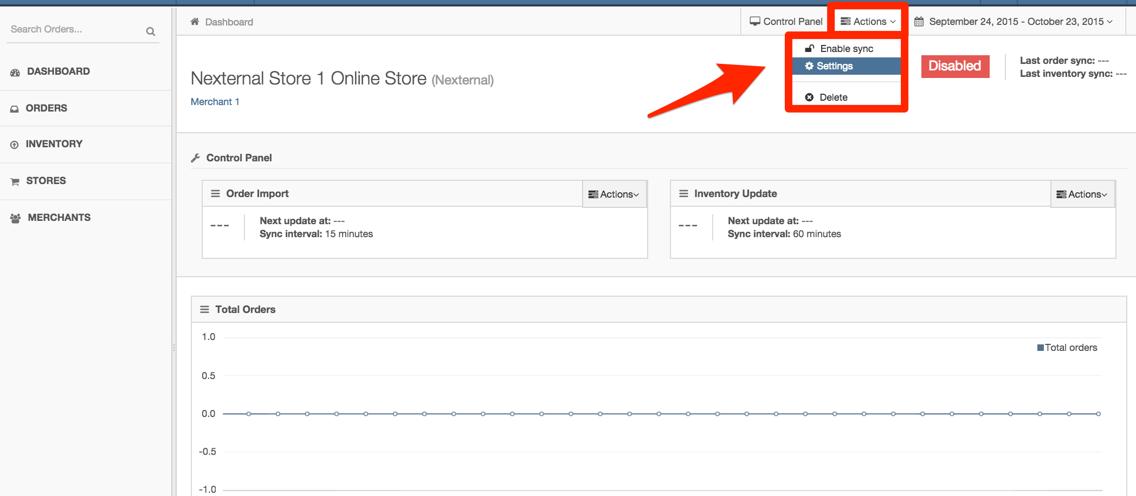
Task: Choose Enable sync from Actions menu
Action: pos(845,49)
